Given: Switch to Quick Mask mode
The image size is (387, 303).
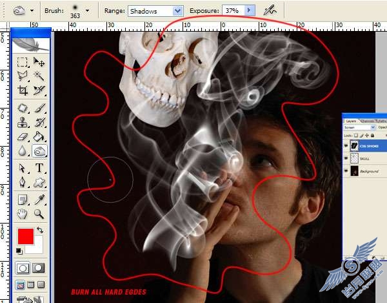Looking at the screenshot, I should (x=39, y=268).
